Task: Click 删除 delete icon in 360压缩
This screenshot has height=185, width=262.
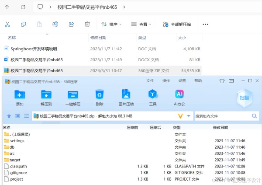Action: point(100,98)
